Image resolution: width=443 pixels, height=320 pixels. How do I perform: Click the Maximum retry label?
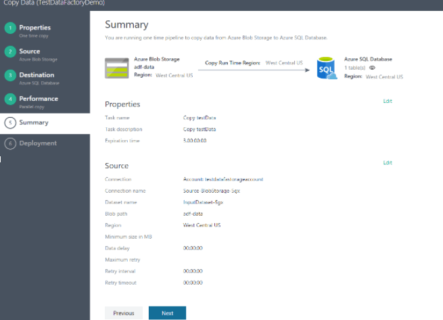click(x=122, y=260)
